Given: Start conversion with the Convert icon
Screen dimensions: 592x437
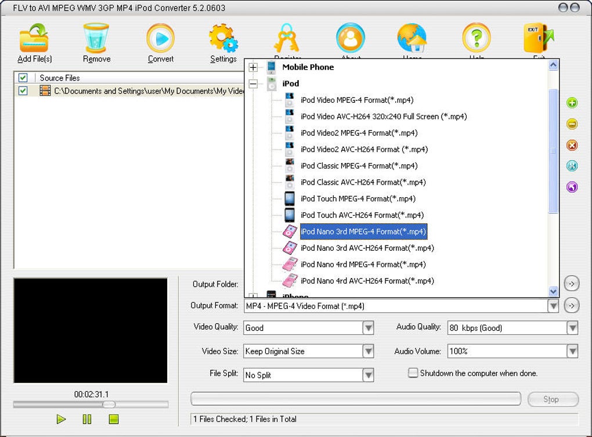Looking at the screenshot, I should click(160, 38).
